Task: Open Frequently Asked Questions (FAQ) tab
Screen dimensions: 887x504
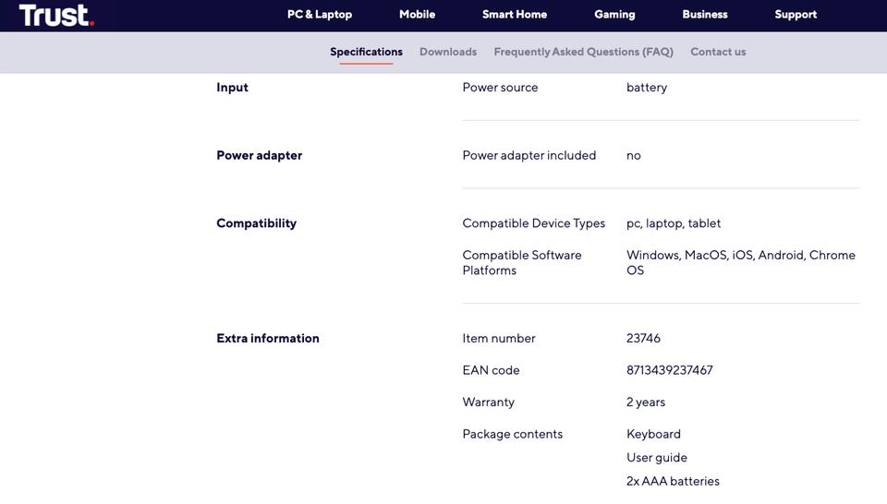Action: (583, 52)
